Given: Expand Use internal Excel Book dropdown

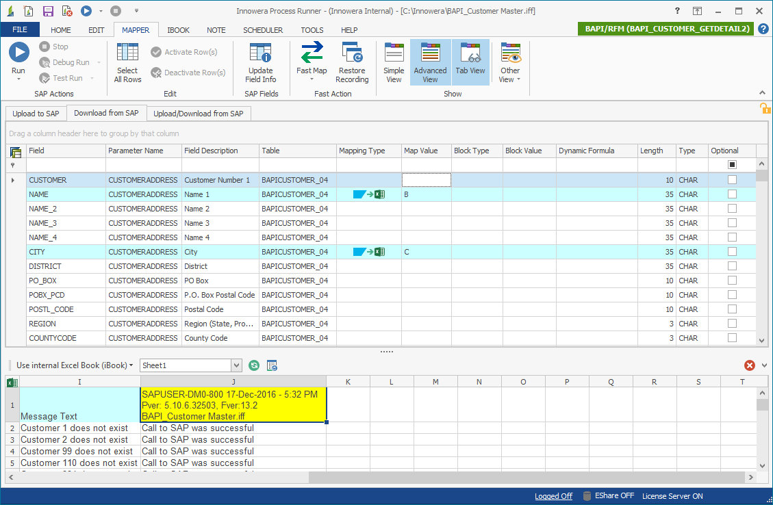Looking at the screenshot, I should pyautogui.click(x=74, y=365).
